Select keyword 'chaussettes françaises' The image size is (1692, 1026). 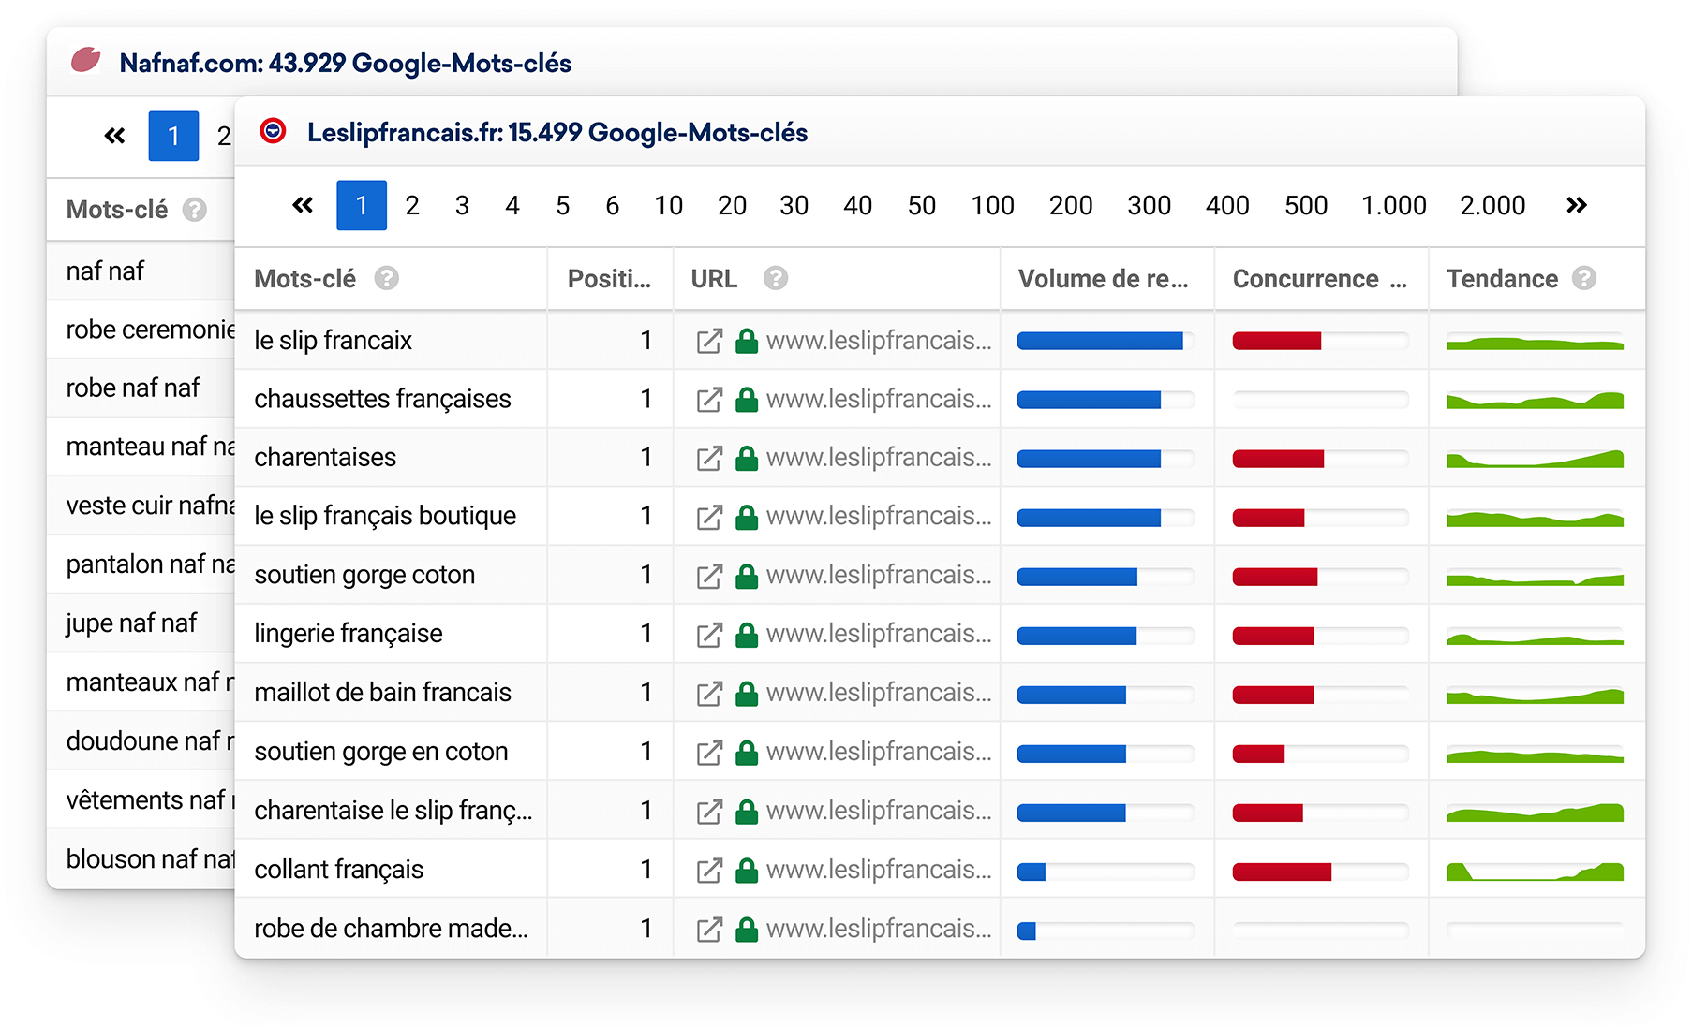[x=382, y=400]
